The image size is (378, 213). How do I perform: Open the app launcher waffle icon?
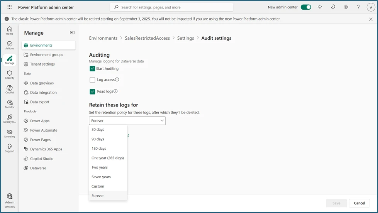click(x=10, y=7)
